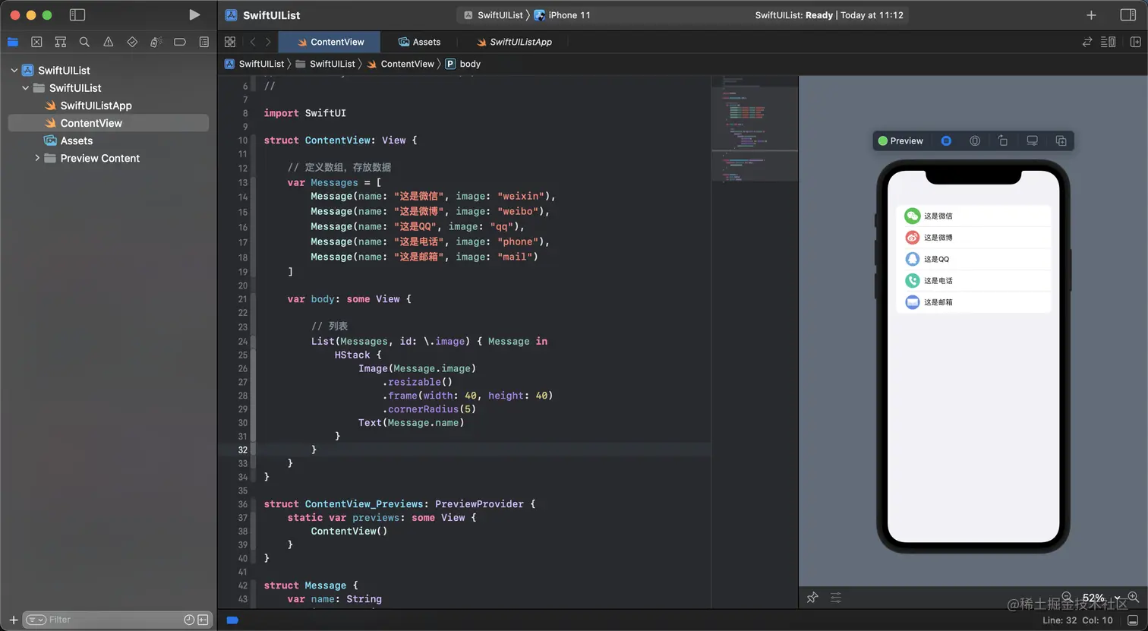Open ContentView file in jump bar
1148x631 pixels.
point(400,64)
